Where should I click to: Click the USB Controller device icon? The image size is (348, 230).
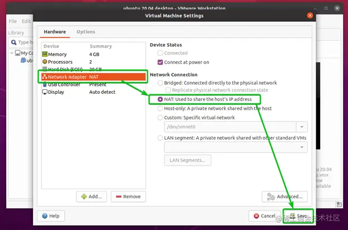45,85
